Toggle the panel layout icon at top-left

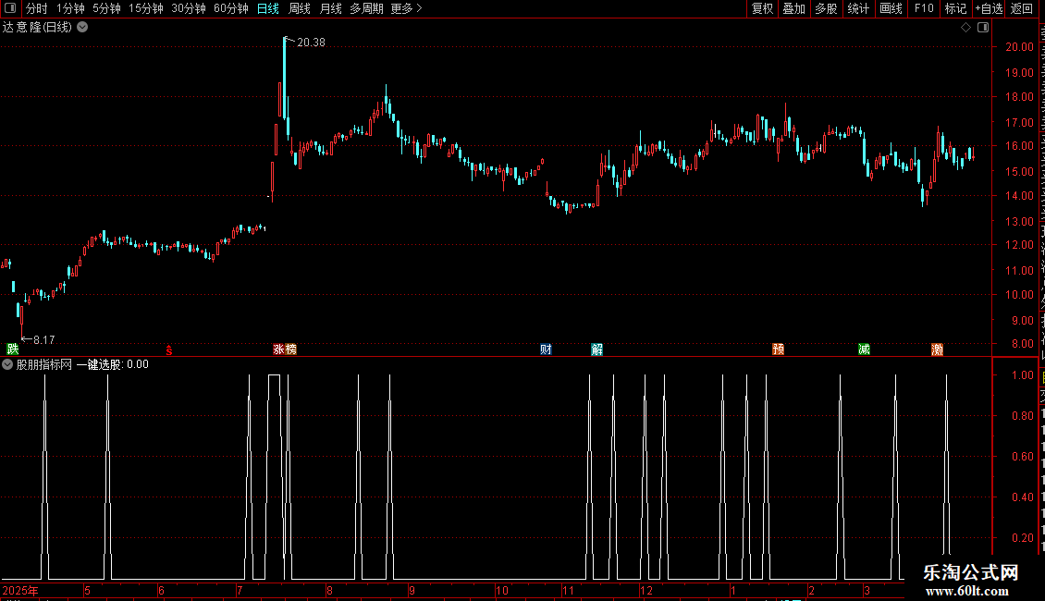[x=10, y=8]
